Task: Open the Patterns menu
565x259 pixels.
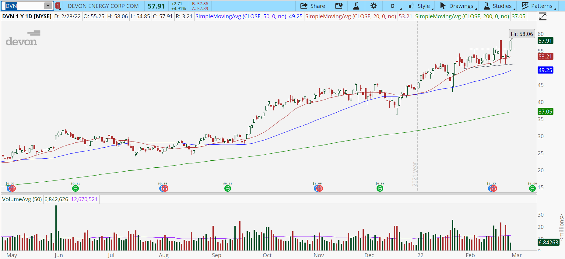Action: click(x=538, y=6)
